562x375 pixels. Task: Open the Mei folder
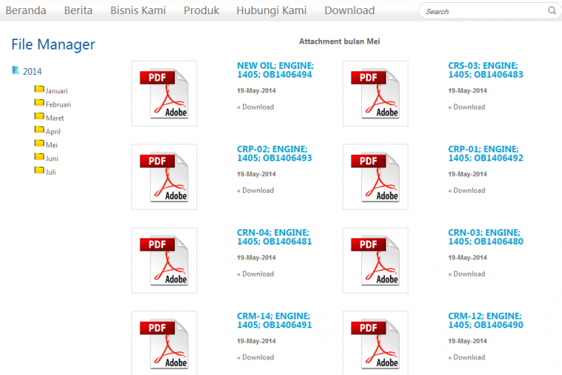[x=51, y=145]
